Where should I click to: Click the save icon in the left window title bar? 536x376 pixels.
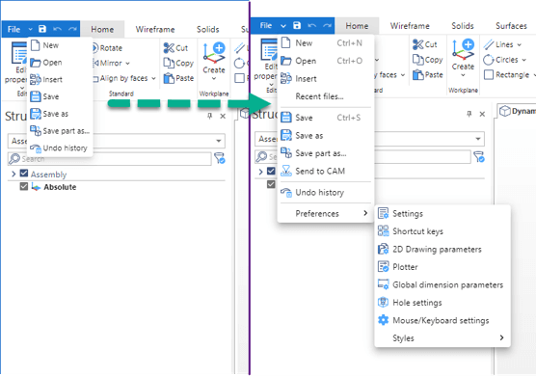[42, 29]
